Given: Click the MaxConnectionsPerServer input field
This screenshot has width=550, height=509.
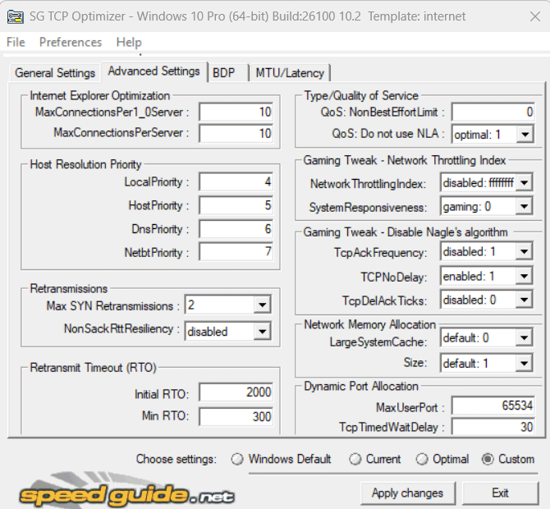Looking at the screenshot, I should coord(236,133).
